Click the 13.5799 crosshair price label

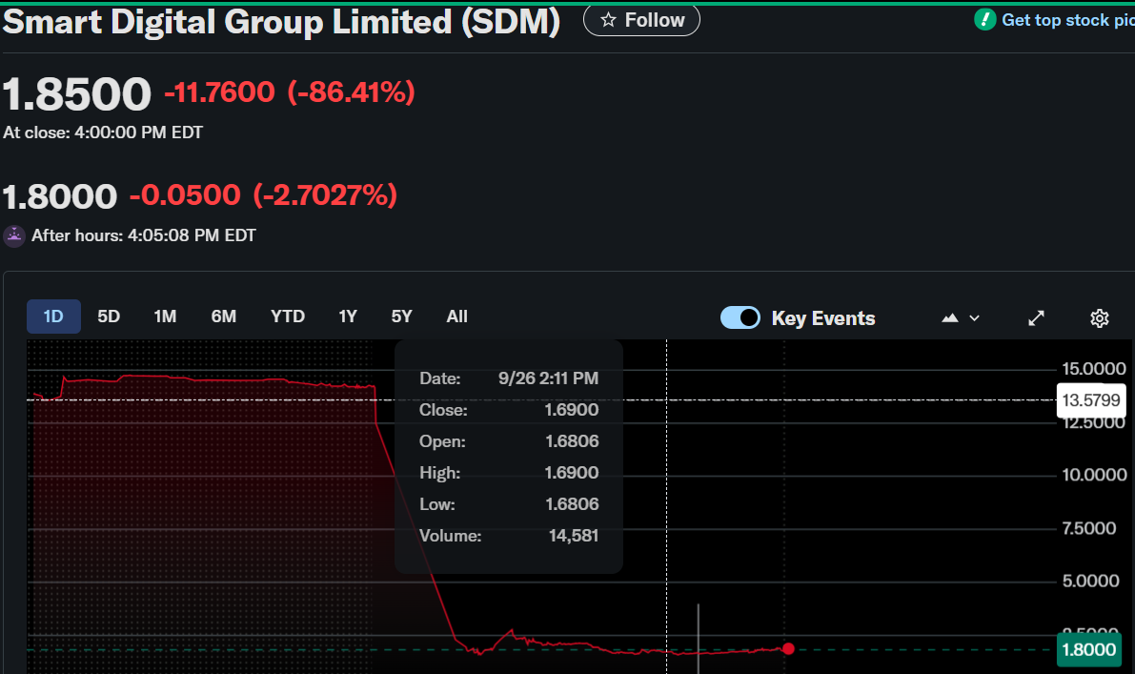1091,400
